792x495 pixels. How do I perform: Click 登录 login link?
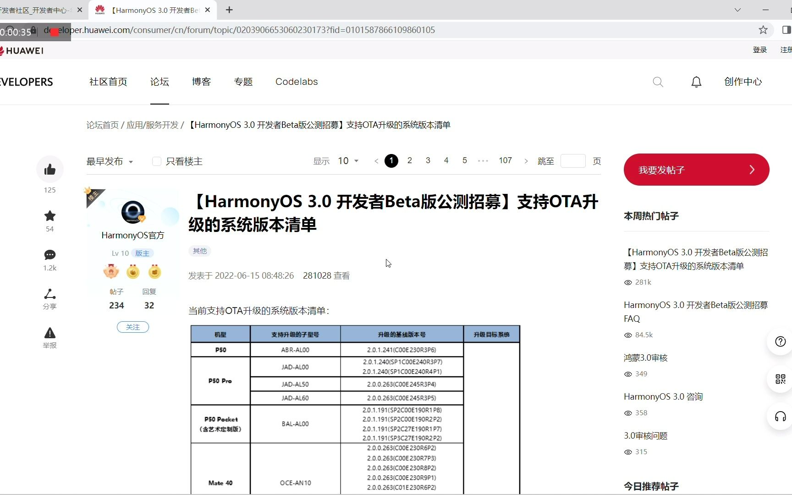[x=759, y=49]
